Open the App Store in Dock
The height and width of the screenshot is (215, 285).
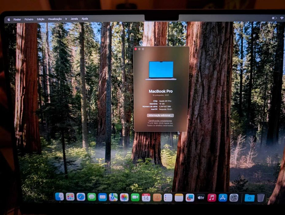223,198
